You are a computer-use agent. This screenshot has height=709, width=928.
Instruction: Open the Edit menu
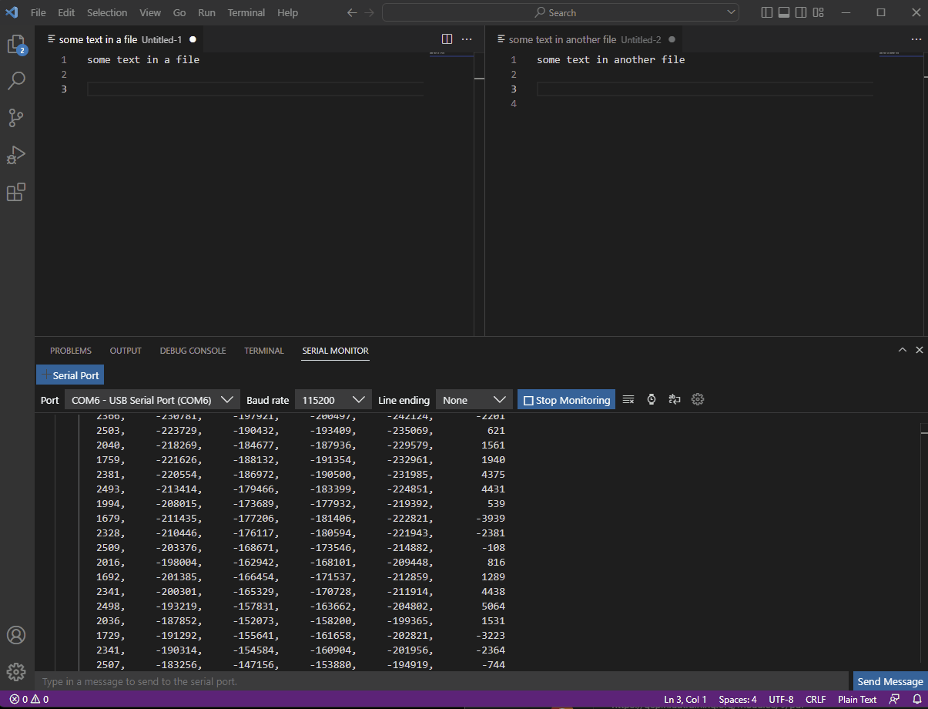pos(66,12)
